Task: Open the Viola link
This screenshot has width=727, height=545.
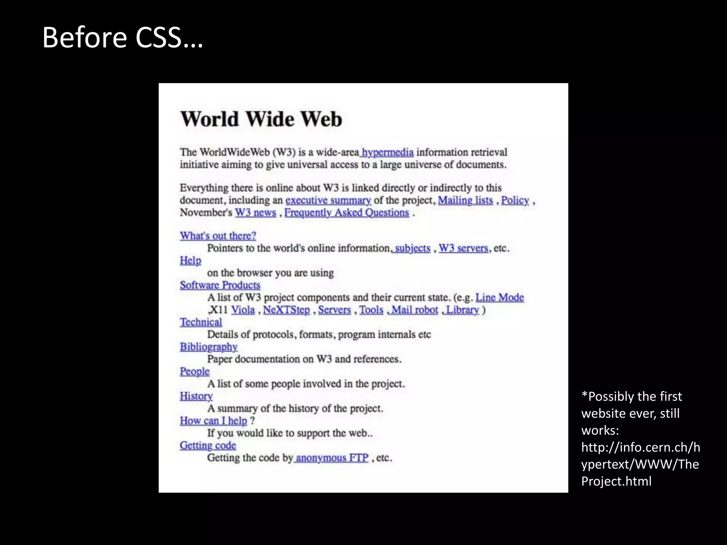Action: point(243,310)
